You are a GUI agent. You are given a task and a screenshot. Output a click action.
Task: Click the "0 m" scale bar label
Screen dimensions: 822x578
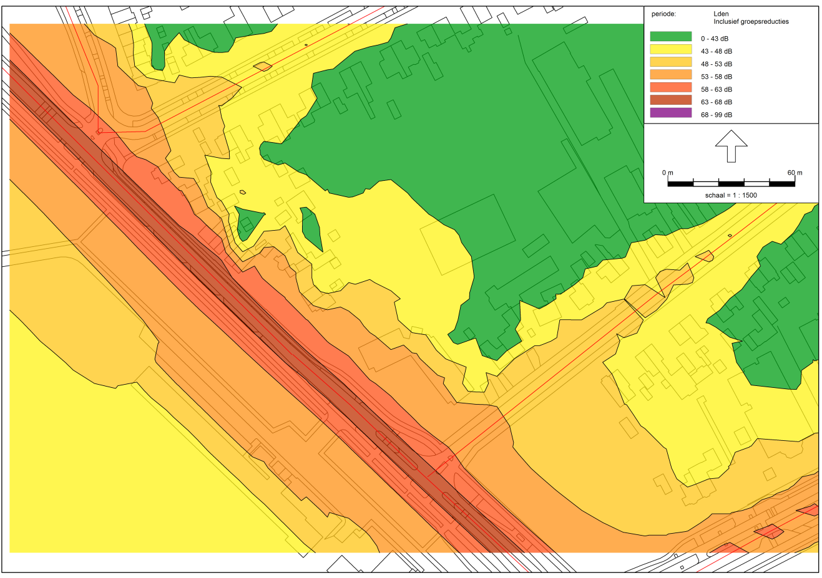coord(668,173)
